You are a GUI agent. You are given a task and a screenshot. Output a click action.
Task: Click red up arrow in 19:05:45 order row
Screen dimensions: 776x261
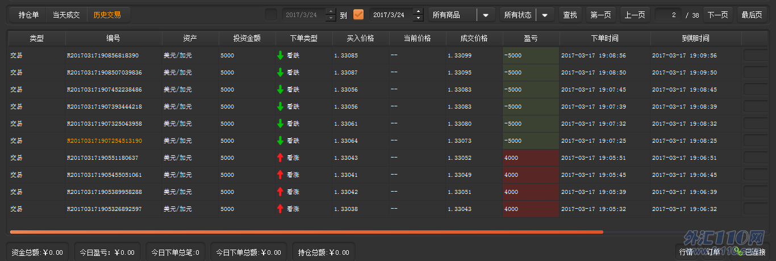280,175
